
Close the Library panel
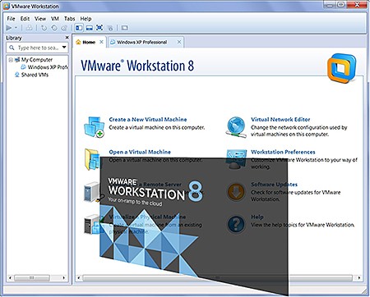pos(67,37)
